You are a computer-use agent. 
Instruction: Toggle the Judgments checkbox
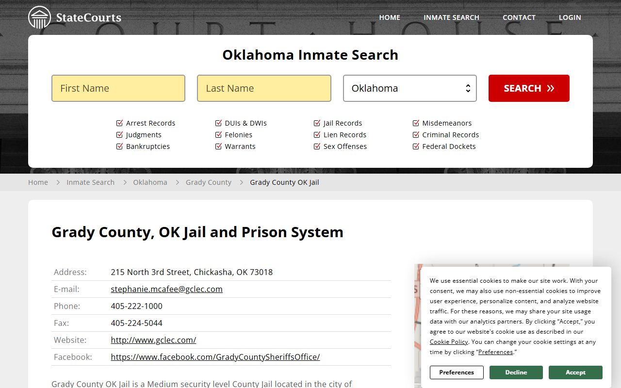click(x=120, y=135)
